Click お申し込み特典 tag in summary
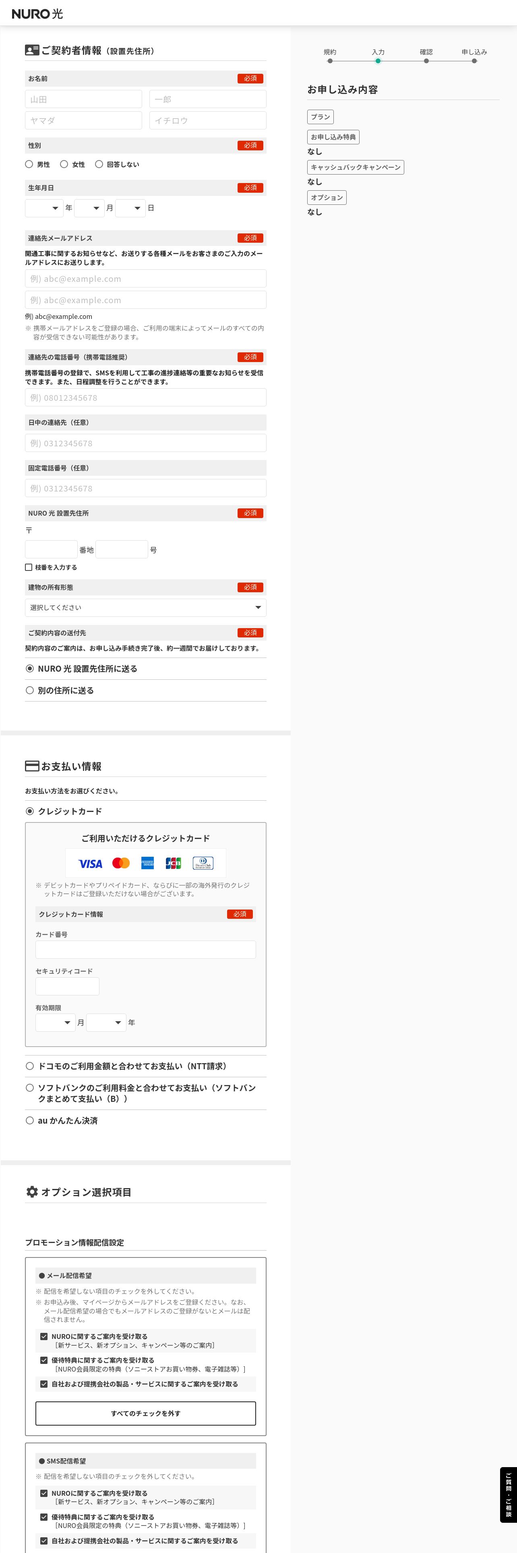This screenshot has width=517, height=1553. (333, 137)
